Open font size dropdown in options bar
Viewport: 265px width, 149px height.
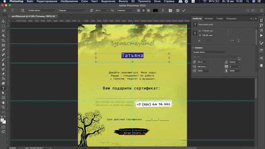point(107,10)
